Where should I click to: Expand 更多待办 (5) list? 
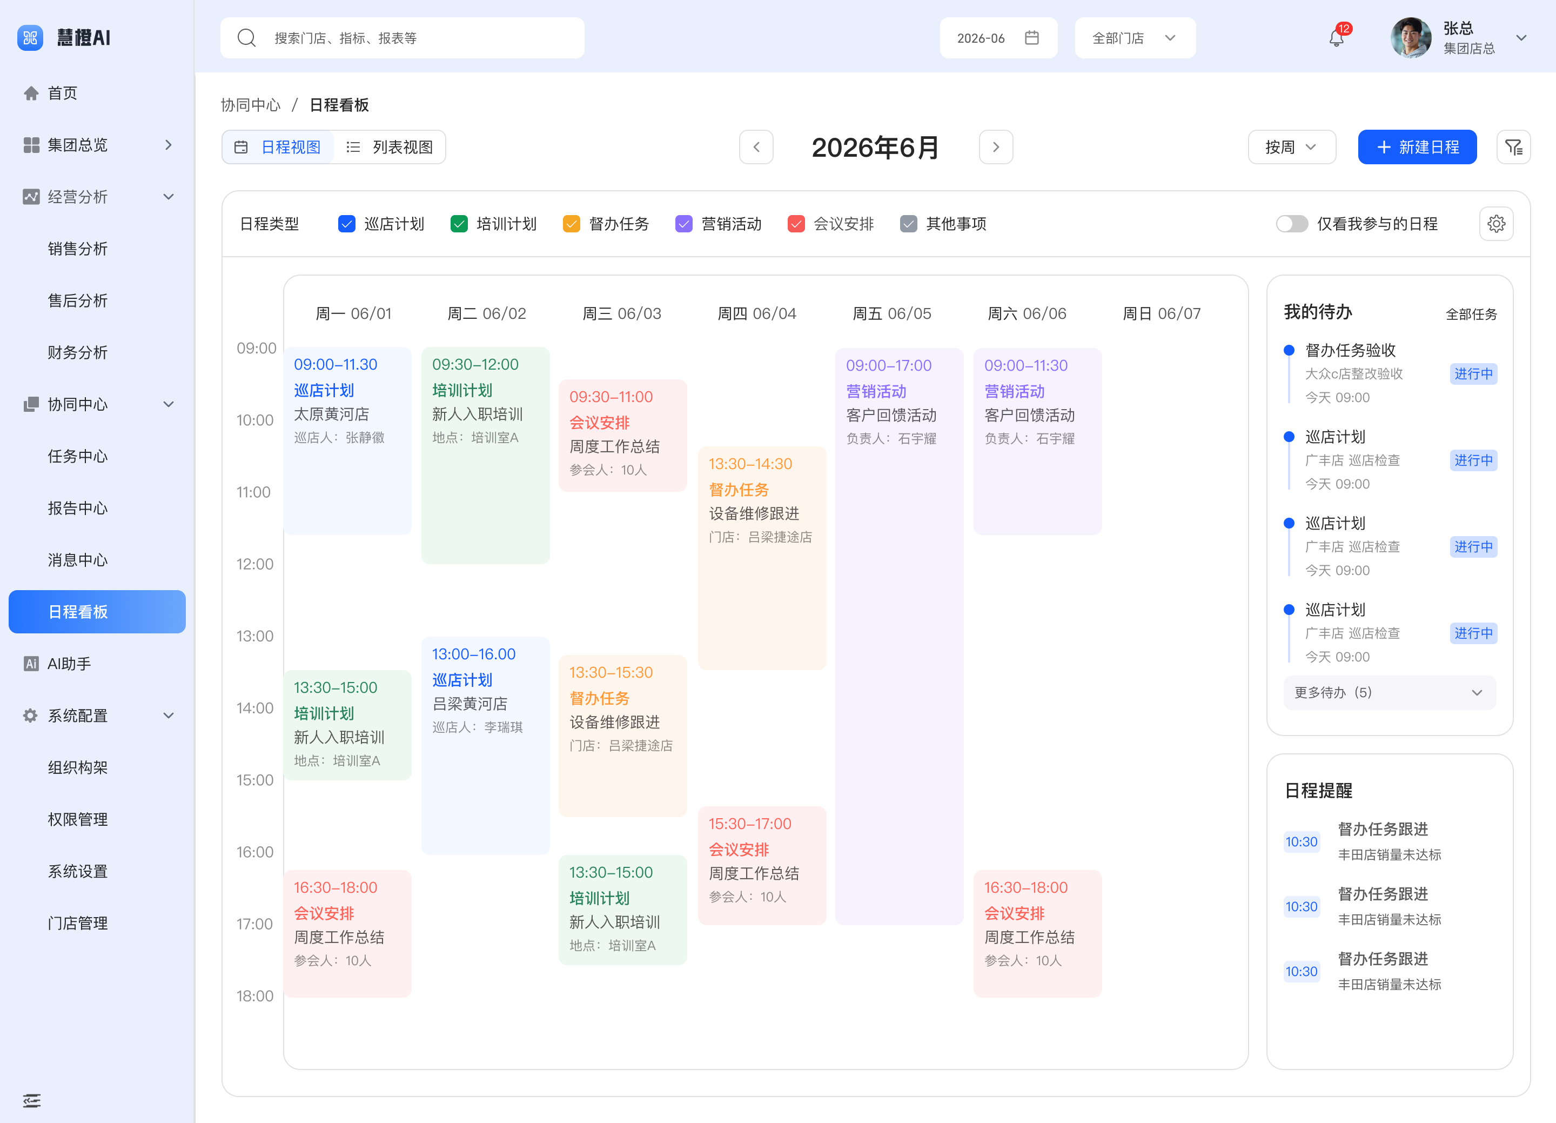click(1389, 693)
